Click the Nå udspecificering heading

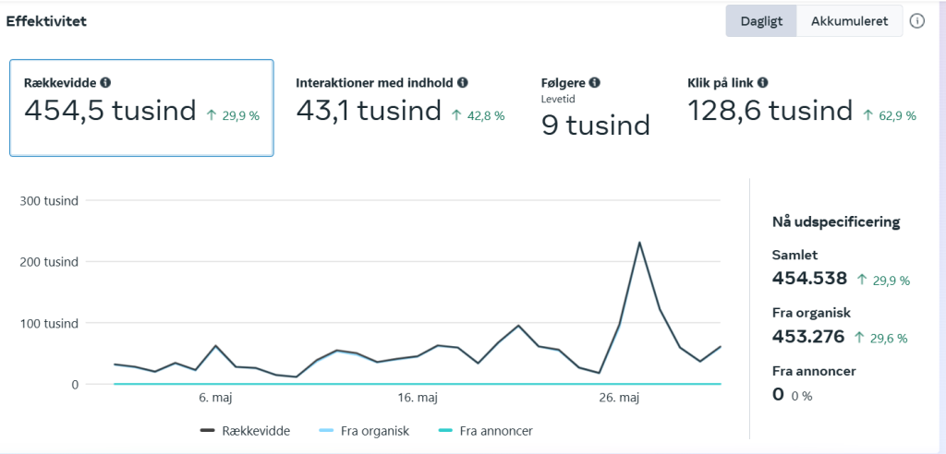pyautogui.click(x=836, y=221)
